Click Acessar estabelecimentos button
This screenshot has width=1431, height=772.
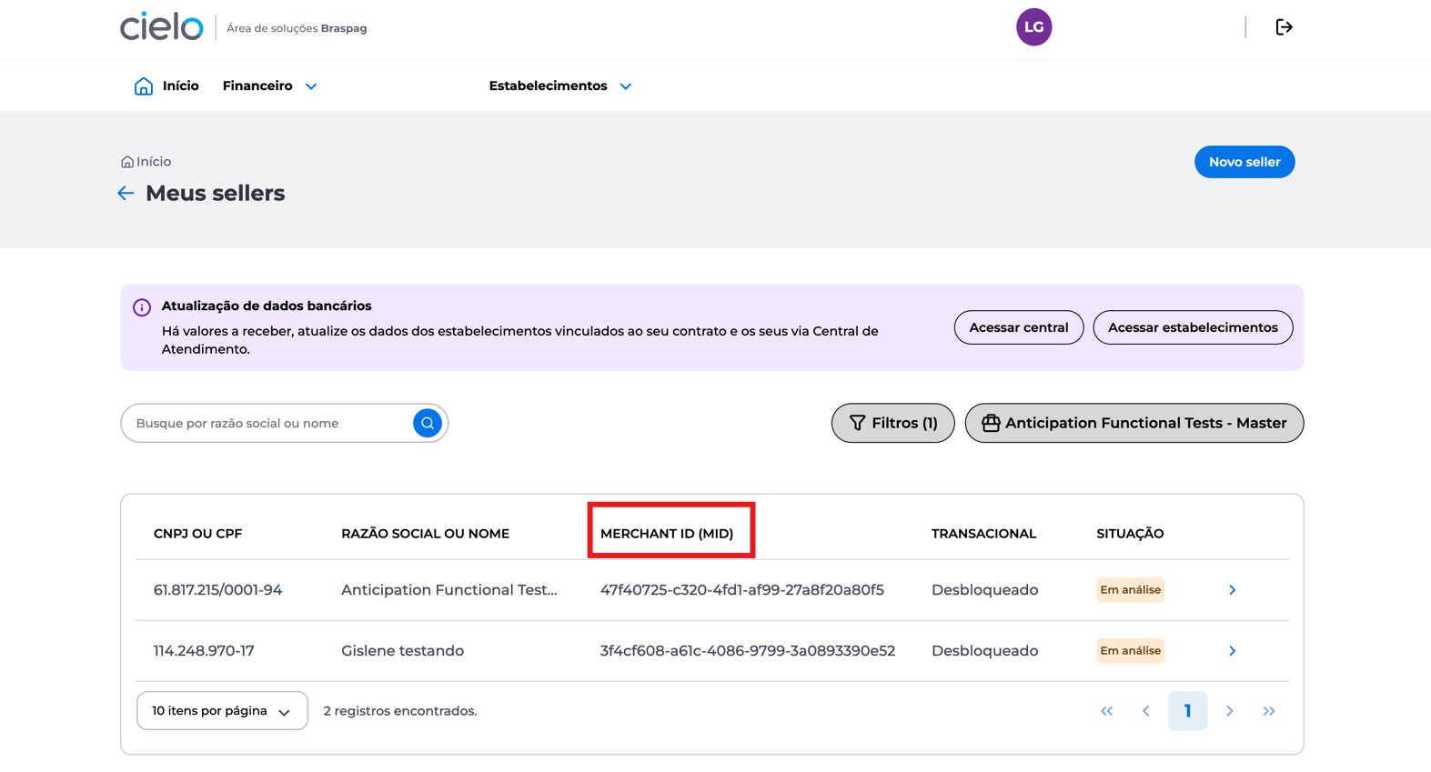(1192, 327)
